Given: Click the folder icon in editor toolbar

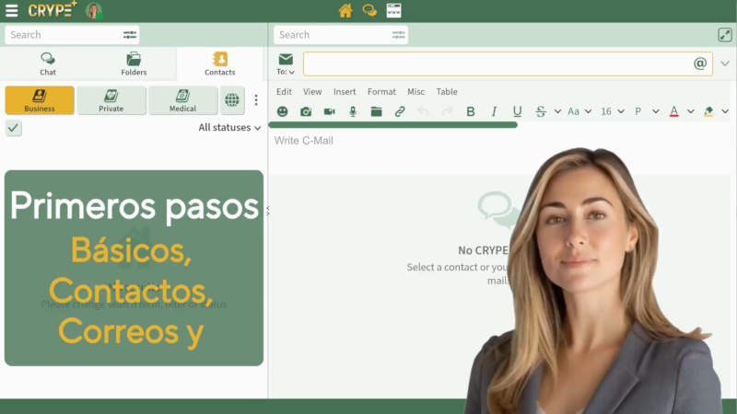Looking at the screenshot, I should (x=376, y=111).
